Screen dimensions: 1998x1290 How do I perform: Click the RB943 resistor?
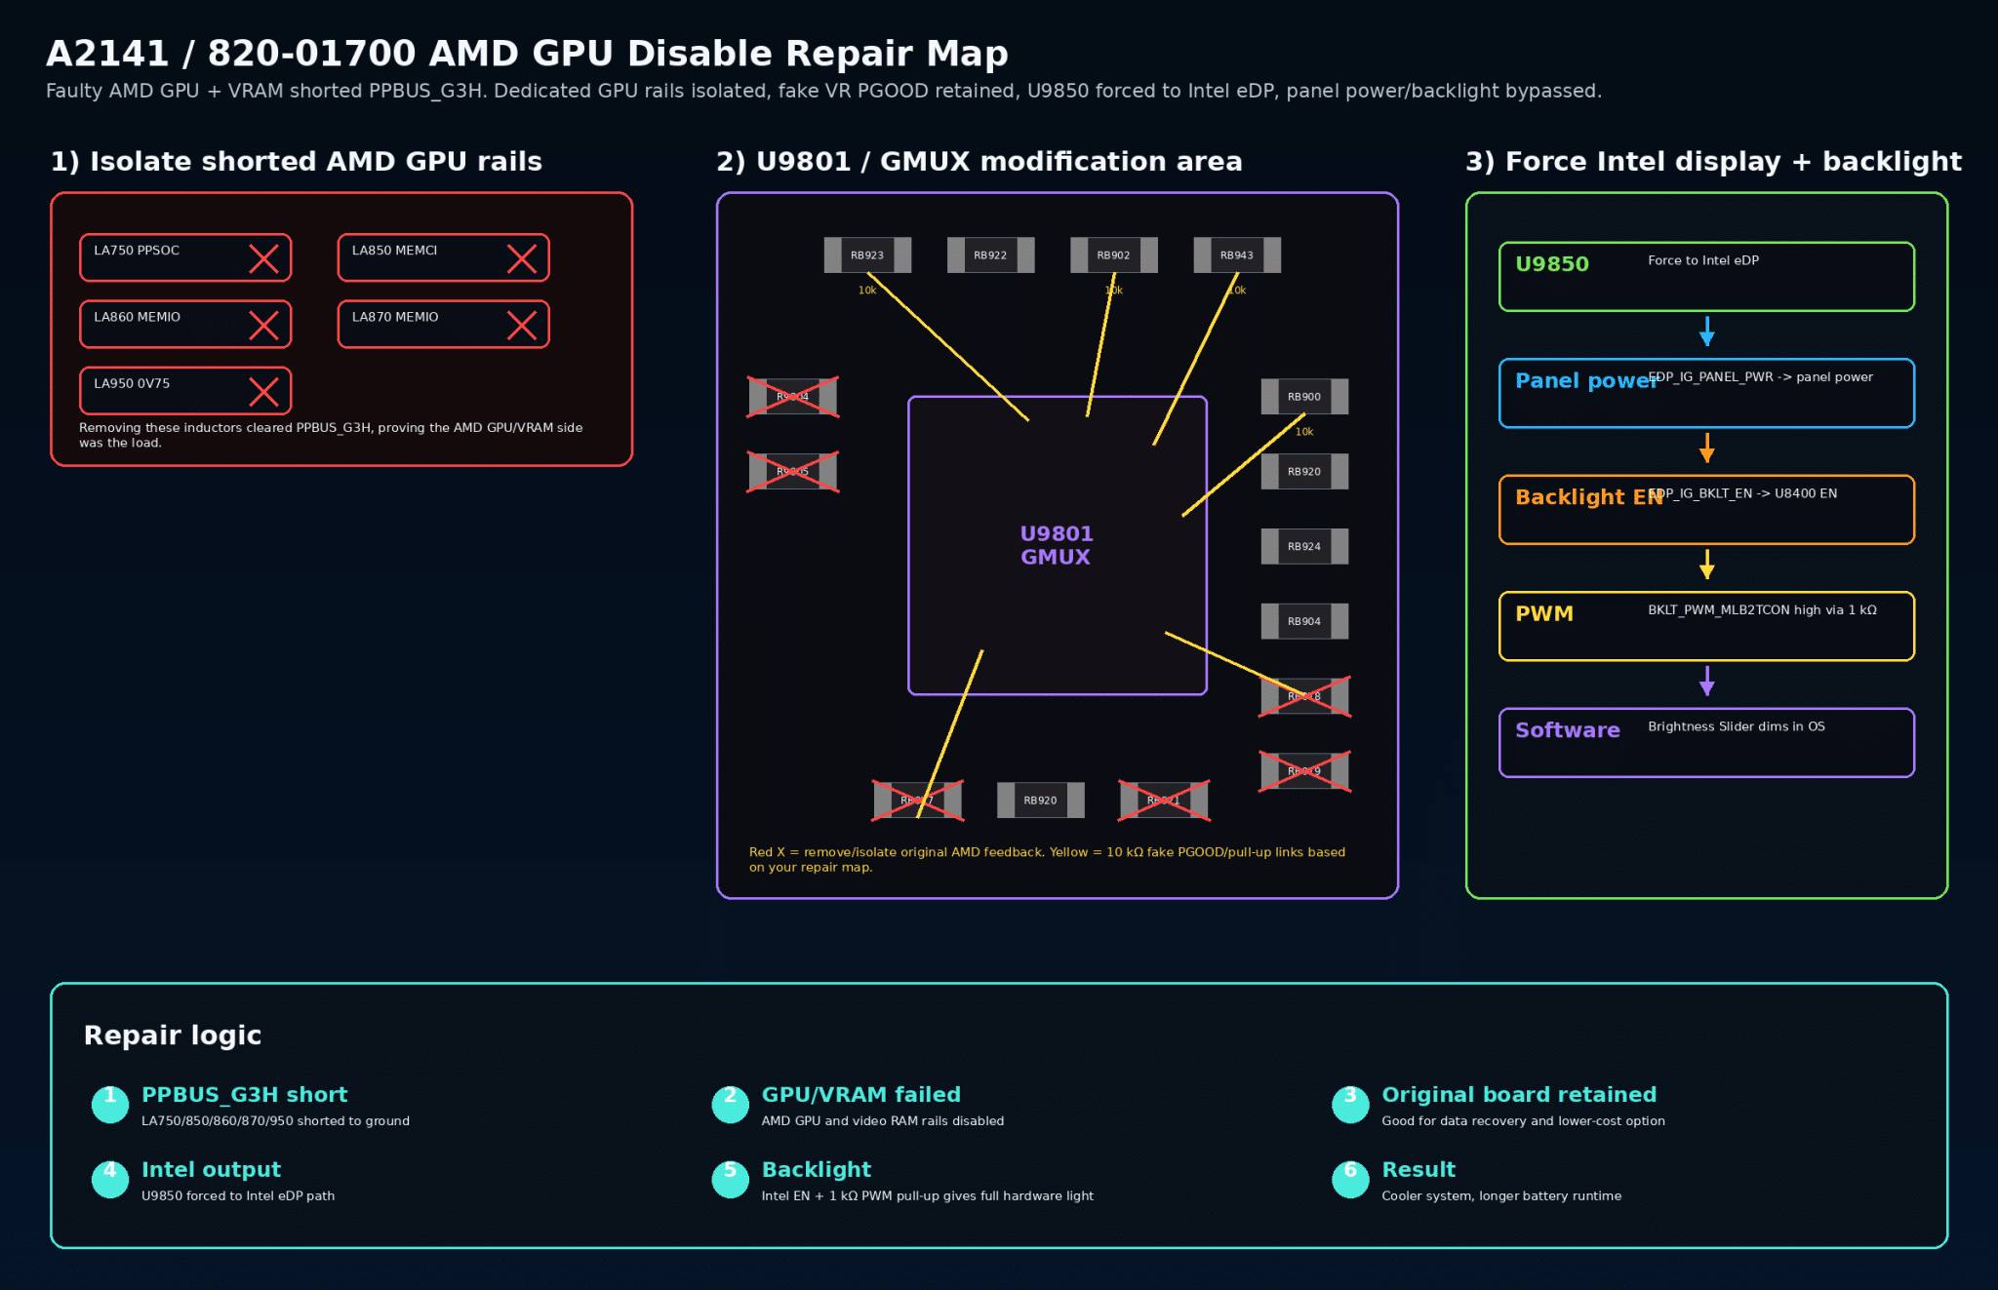coord(1237,255)
